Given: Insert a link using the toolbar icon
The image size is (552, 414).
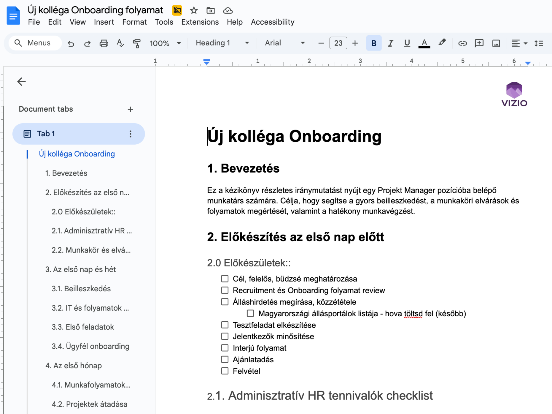Looking at the screenshot, I should [462, 43].
